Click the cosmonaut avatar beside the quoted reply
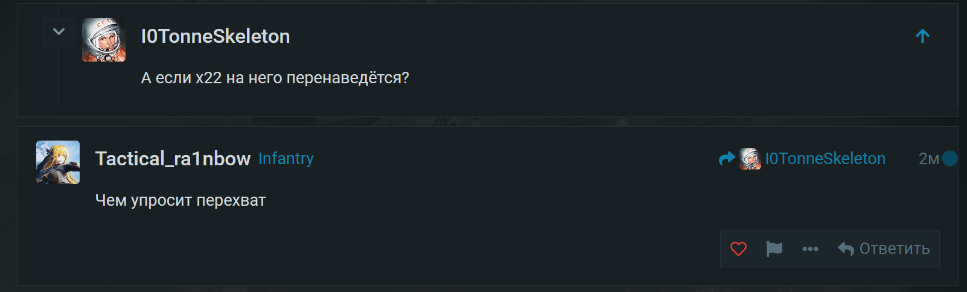967x292 pixels. 104,40
